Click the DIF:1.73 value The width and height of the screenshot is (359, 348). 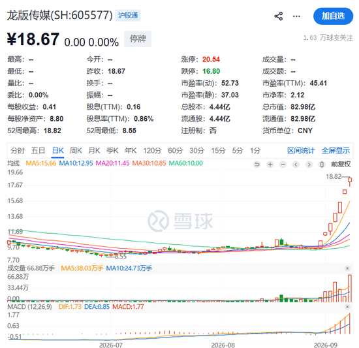click(70, 307)
